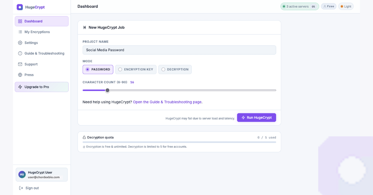Click the New HugeCrypt Job header icon
This screenshot has width=373, height=195.
(85, 27)
